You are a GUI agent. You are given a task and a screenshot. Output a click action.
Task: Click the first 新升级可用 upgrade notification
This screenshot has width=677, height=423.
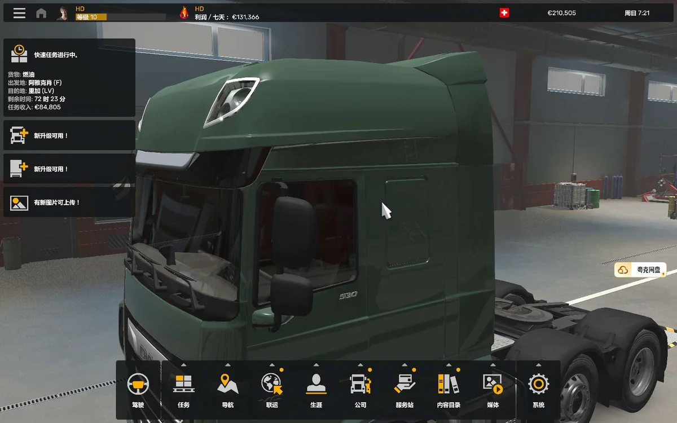click(x=69, y=135)
